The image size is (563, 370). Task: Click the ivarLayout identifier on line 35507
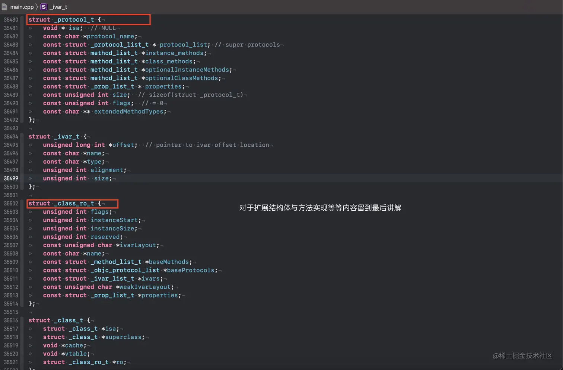click(138, 245)
